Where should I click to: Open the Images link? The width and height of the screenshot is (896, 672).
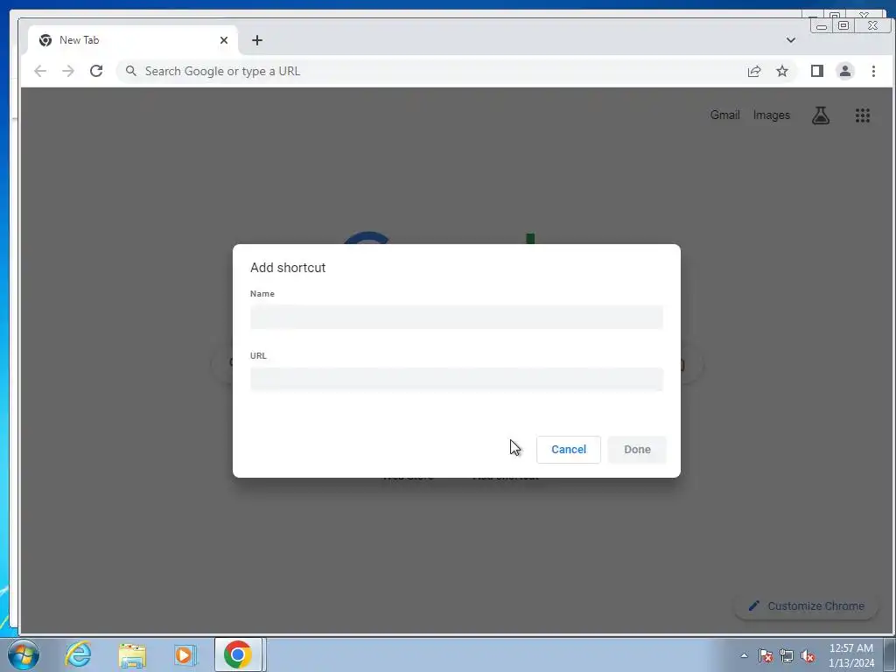click(772, 115)
